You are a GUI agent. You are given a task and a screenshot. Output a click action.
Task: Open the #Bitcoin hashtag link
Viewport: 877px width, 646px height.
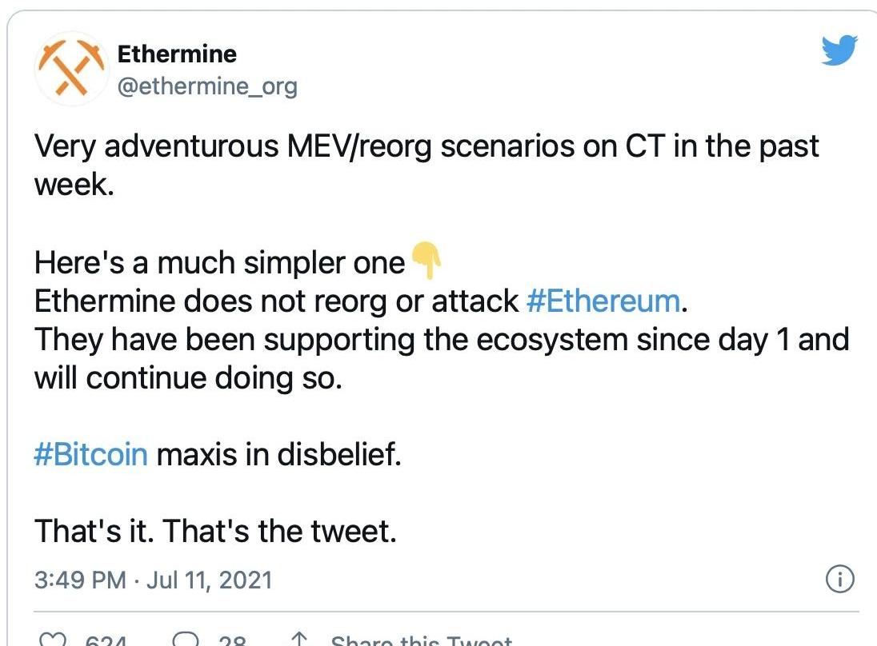point(91,454)
